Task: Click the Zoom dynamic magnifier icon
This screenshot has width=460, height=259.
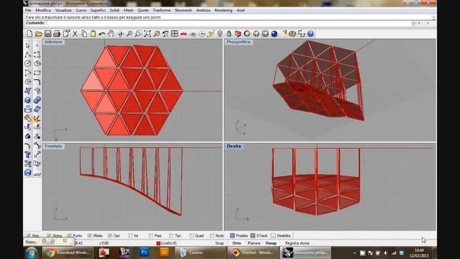Action: (129, 34)
